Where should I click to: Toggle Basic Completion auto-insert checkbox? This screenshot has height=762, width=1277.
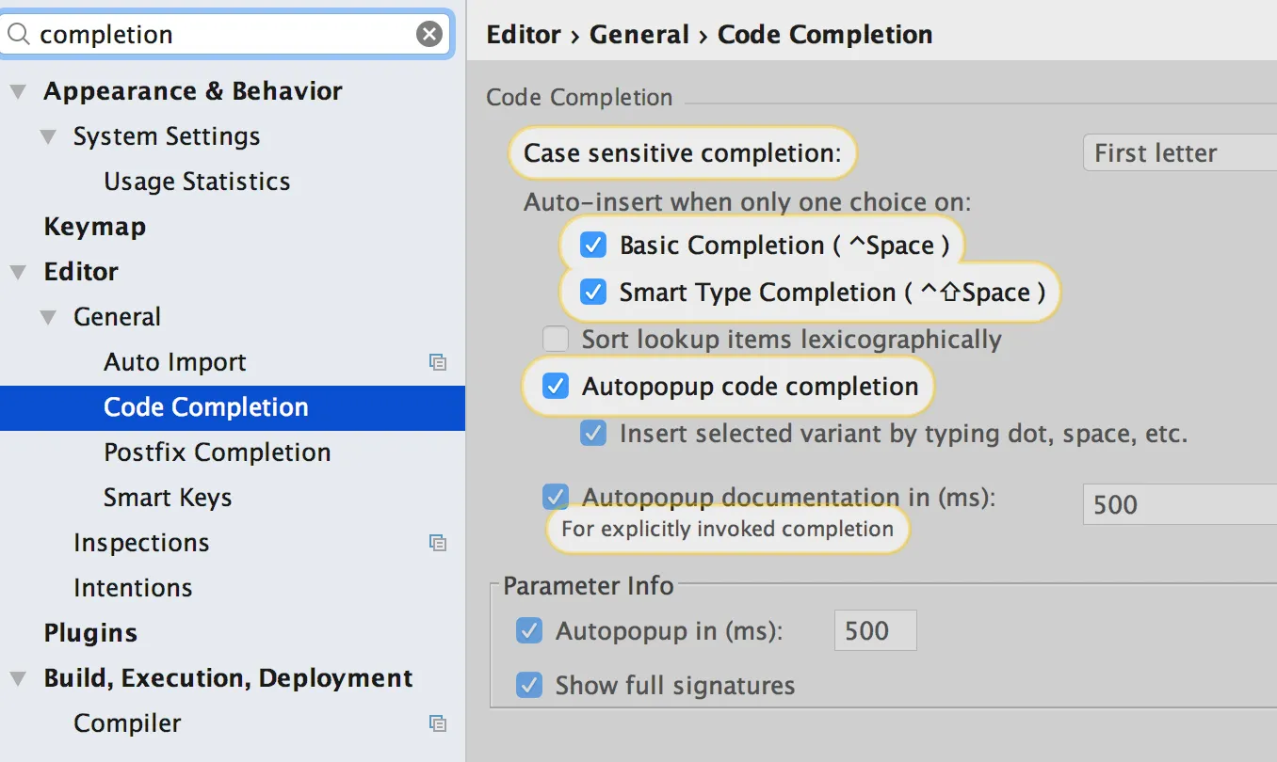click(x=593, y=246)
